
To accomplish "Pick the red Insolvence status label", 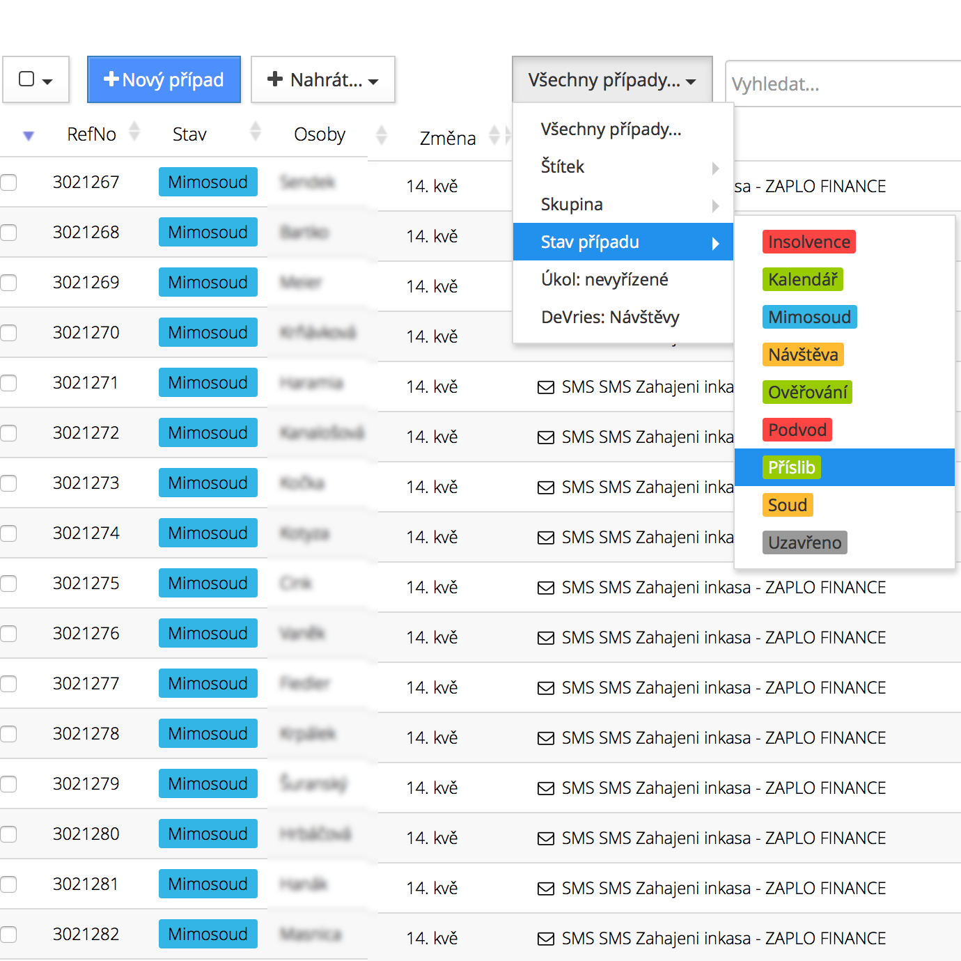I will pyautogui.click(x=808, y=242).
